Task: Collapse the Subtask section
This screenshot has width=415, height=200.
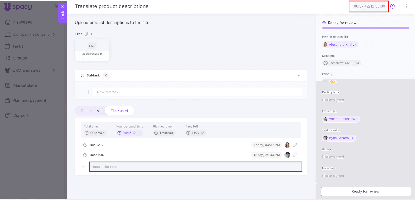Action: click(299, 76)
